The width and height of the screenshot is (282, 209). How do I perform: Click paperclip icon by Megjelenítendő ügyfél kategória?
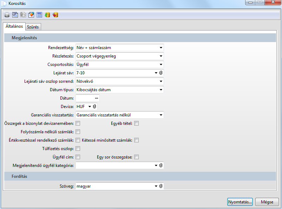[161, 166]
